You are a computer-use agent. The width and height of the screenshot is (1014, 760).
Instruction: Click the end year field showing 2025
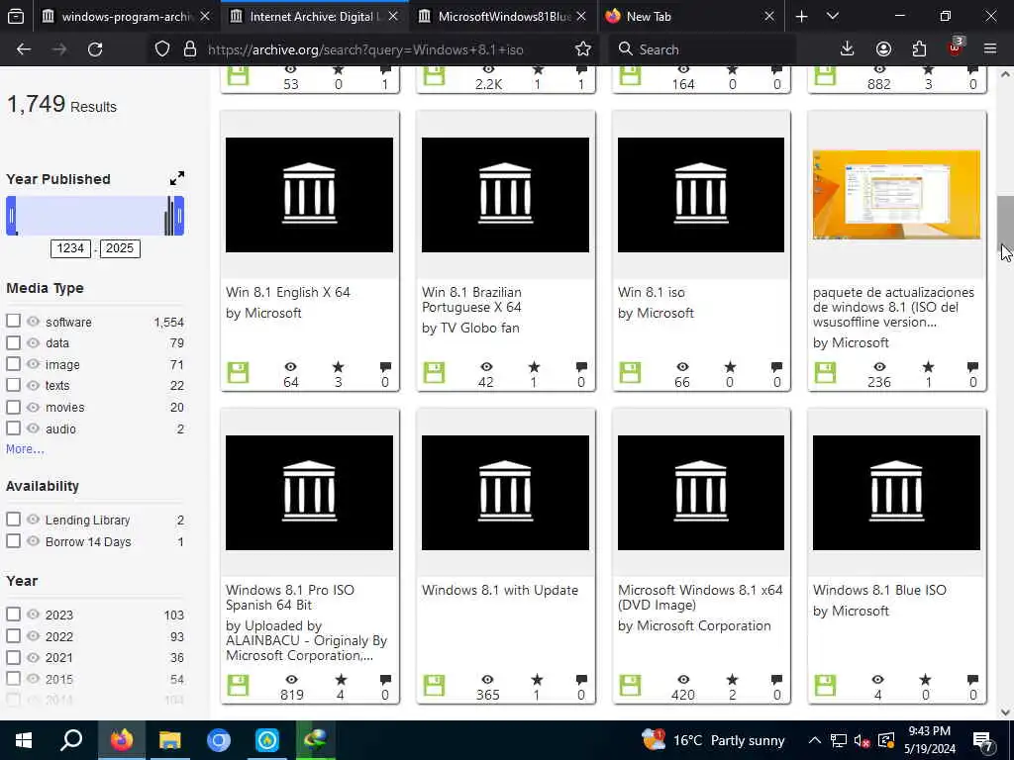120,248
